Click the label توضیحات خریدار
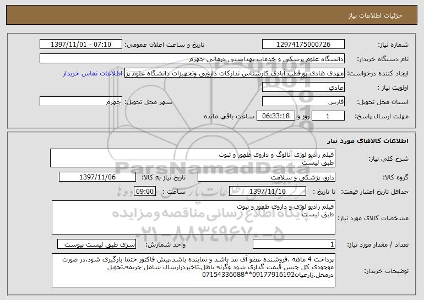The height and width of the screenshot is (300, 424). [x=386, y=271]
